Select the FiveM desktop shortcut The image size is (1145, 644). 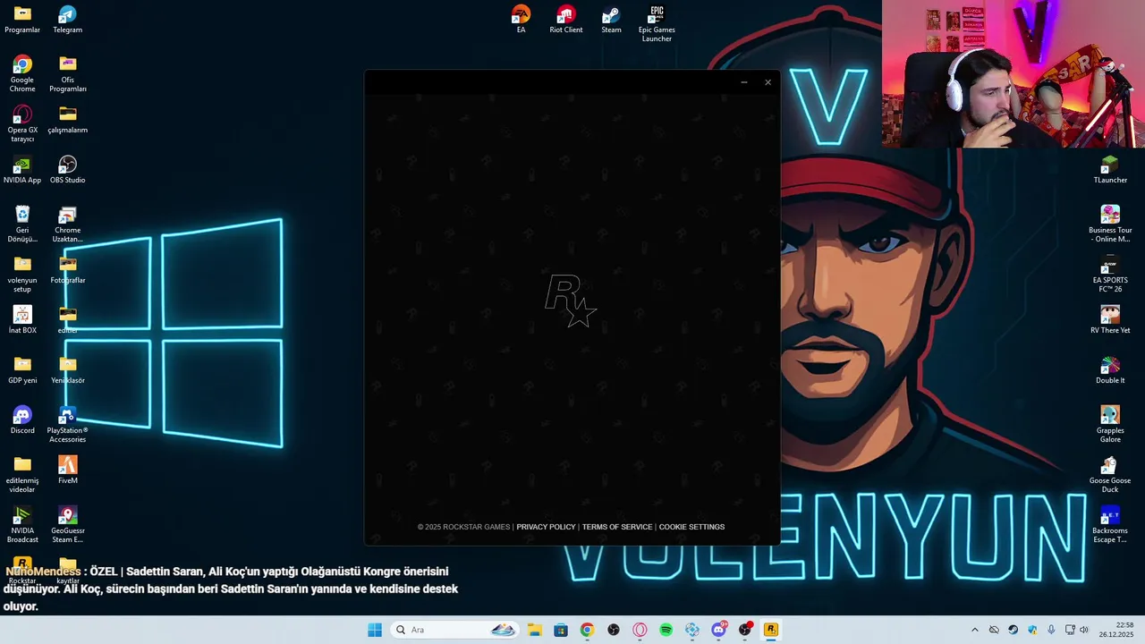tap(68, 470)
